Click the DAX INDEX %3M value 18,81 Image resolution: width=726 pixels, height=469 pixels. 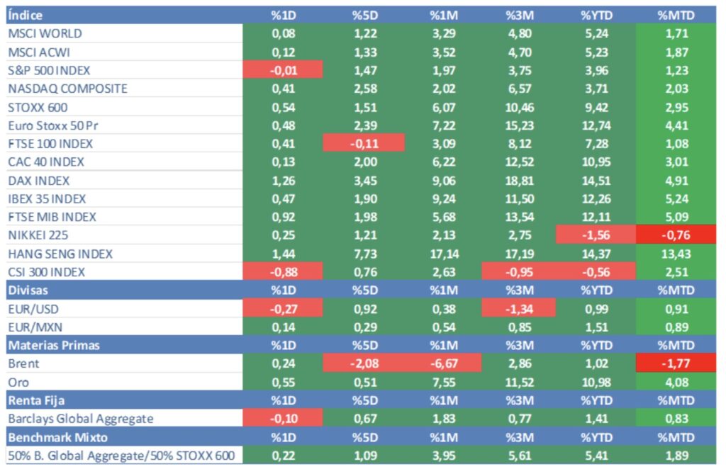click(520, 180)
